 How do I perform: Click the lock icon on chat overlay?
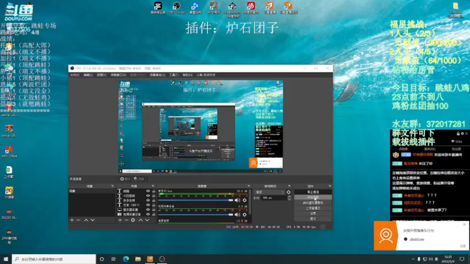(x=458, y=134)
